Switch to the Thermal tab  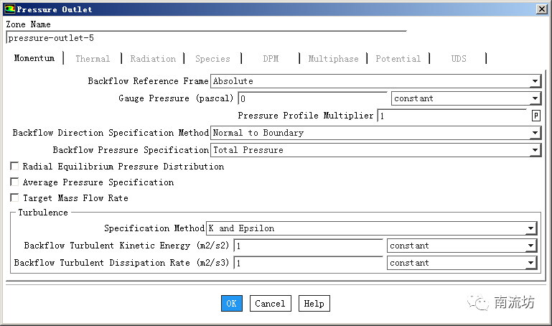click(93, 59)
